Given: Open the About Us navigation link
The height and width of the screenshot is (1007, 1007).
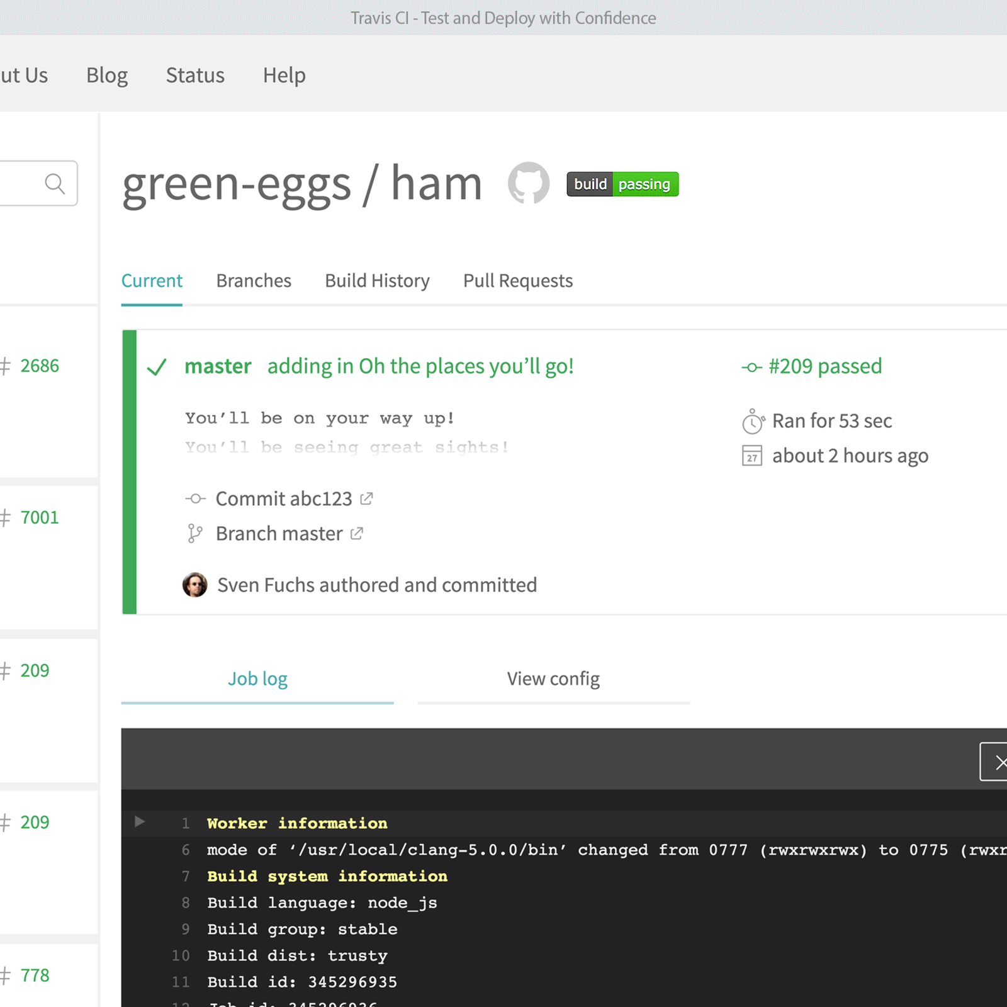Looking at the screenshot, I should click(x=24, y=76).
